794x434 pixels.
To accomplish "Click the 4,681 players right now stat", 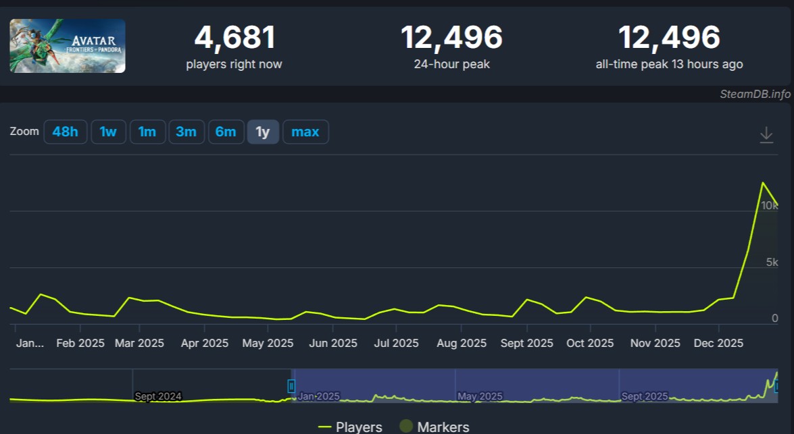I will click(x=234, y=38).
